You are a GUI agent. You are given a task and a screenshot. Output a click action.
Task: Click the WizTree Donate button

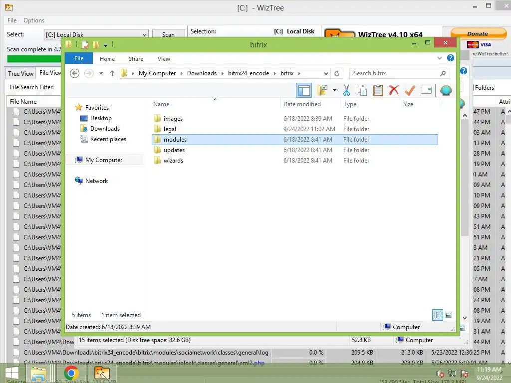(x=478, y=33)
